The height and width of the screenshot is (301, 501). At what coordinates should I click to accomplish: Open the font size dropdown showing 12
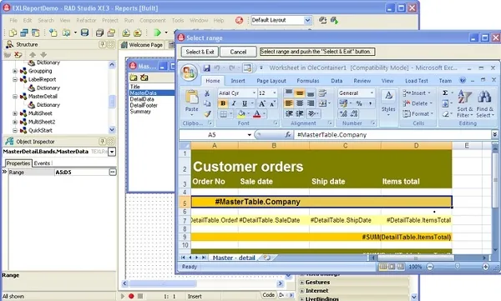click(x=275, y=93)
